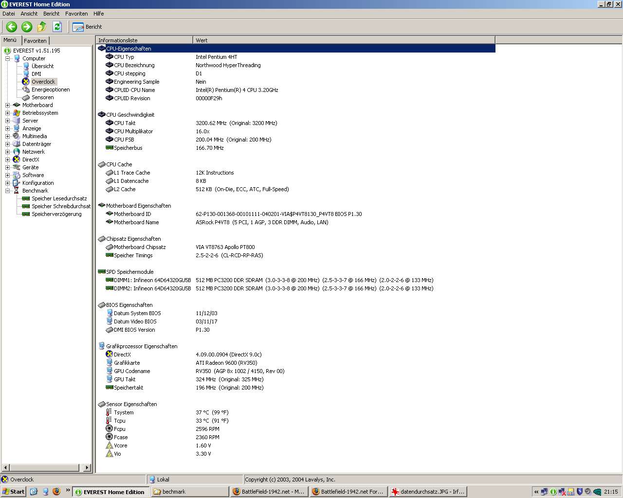Click the Konfiguration tree item icon
Image resolution: width=623 pixels, height=498 pixels.
coord(17,183)
